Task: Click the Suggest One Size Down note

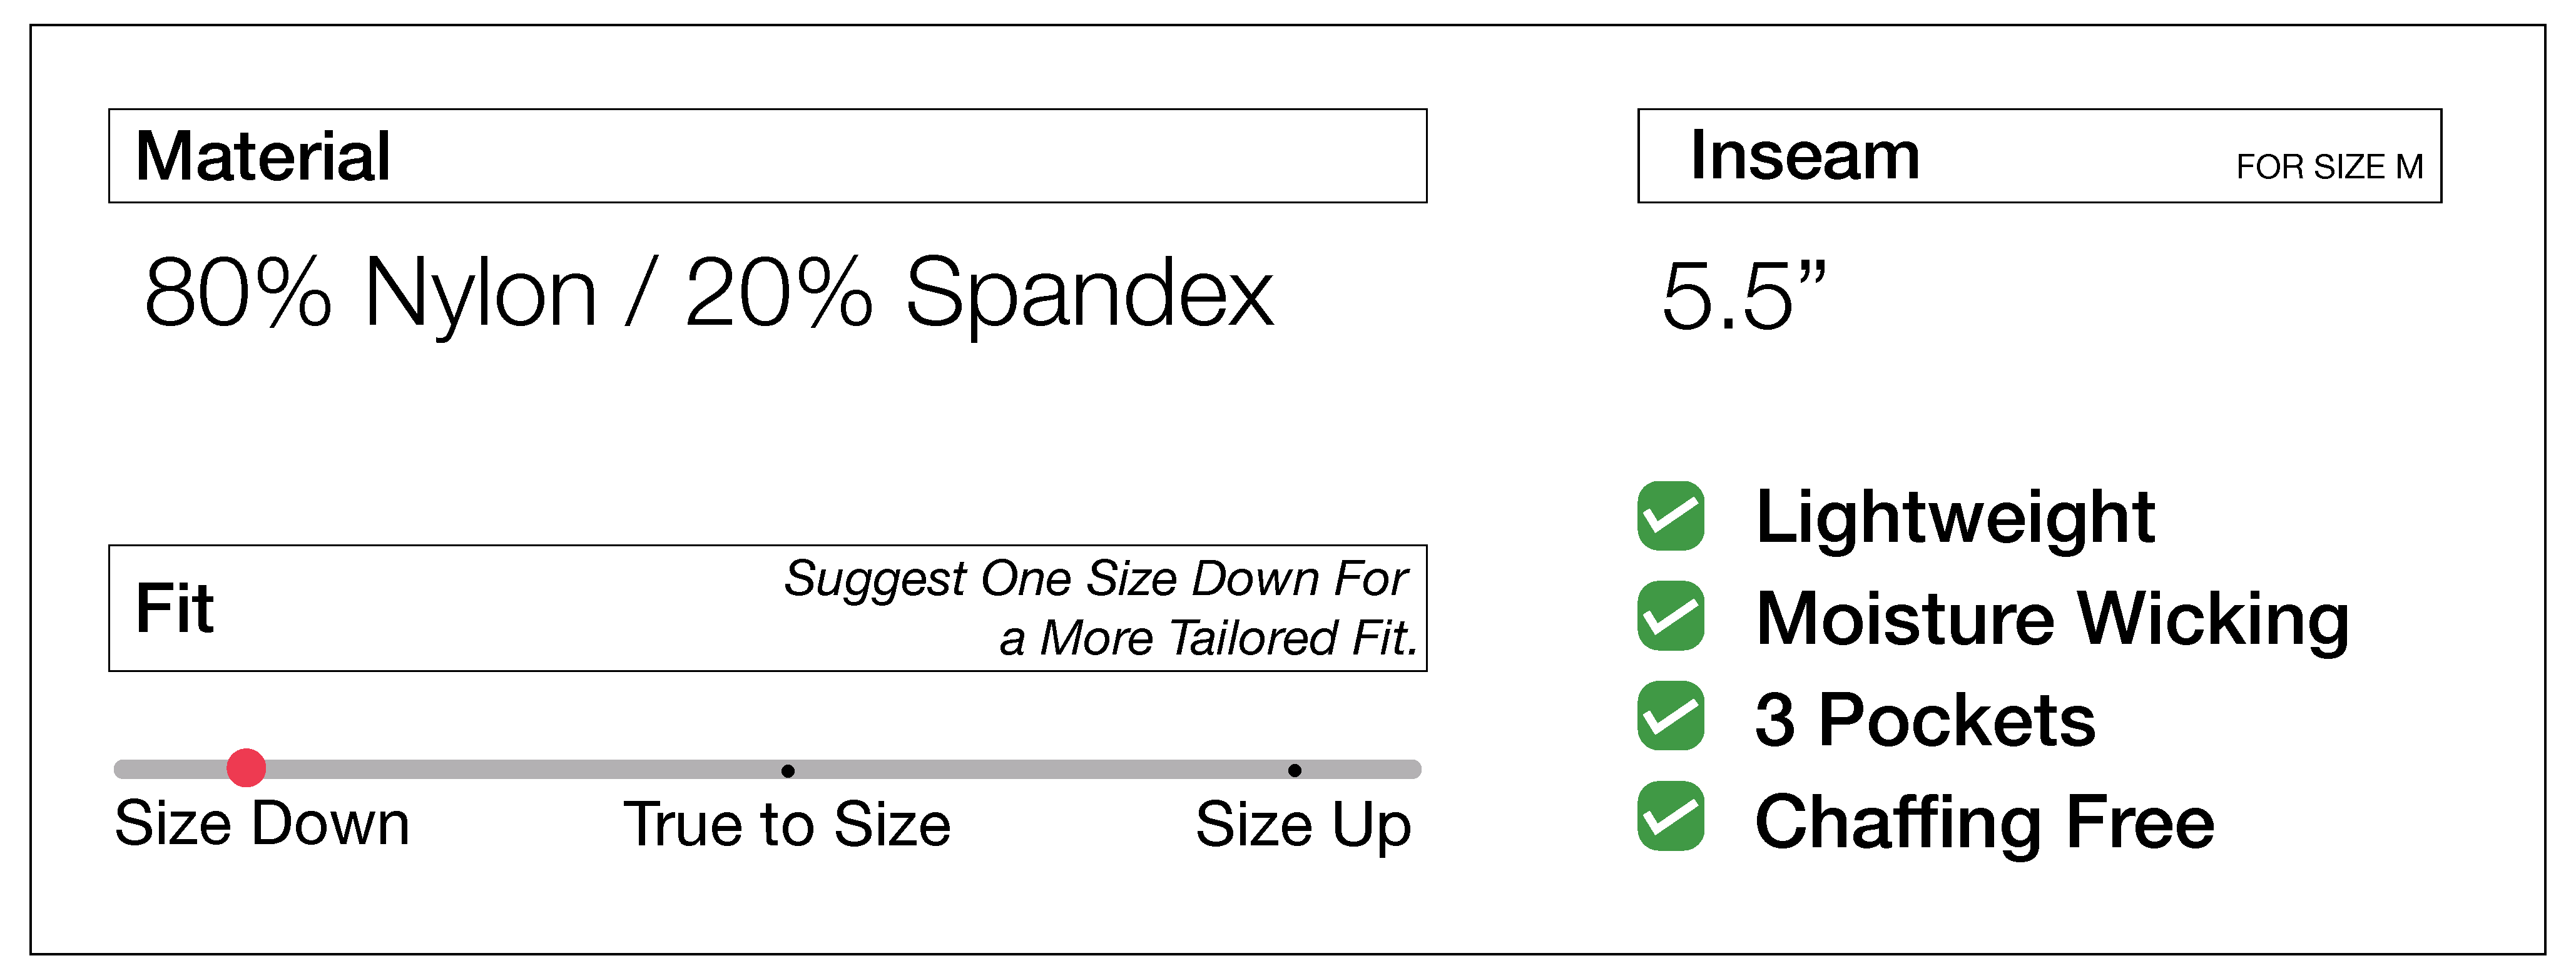Action: (1100, 608)
